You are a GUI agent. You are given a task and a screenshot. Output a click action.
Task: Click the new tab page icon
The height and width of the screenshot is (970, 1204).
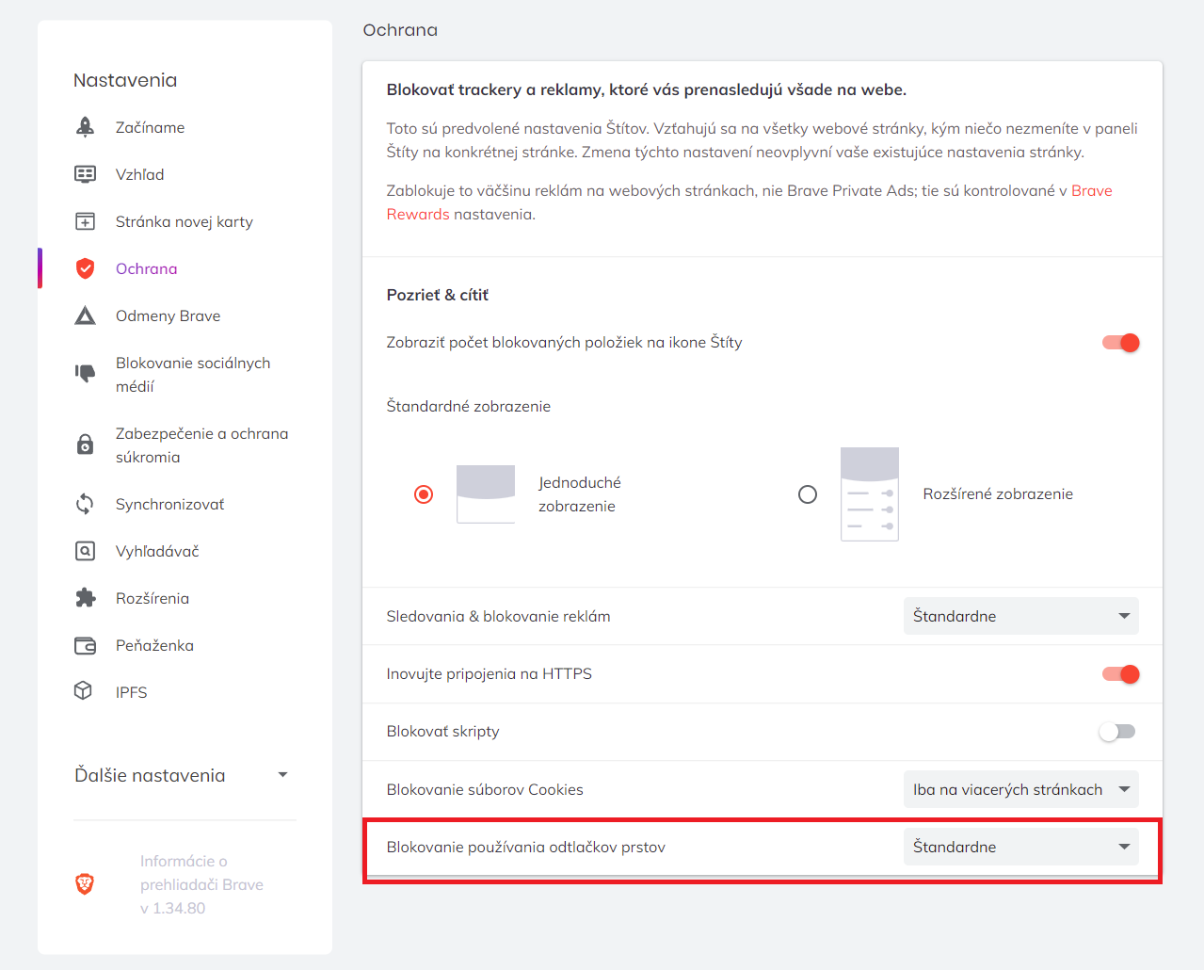(85, 221)
